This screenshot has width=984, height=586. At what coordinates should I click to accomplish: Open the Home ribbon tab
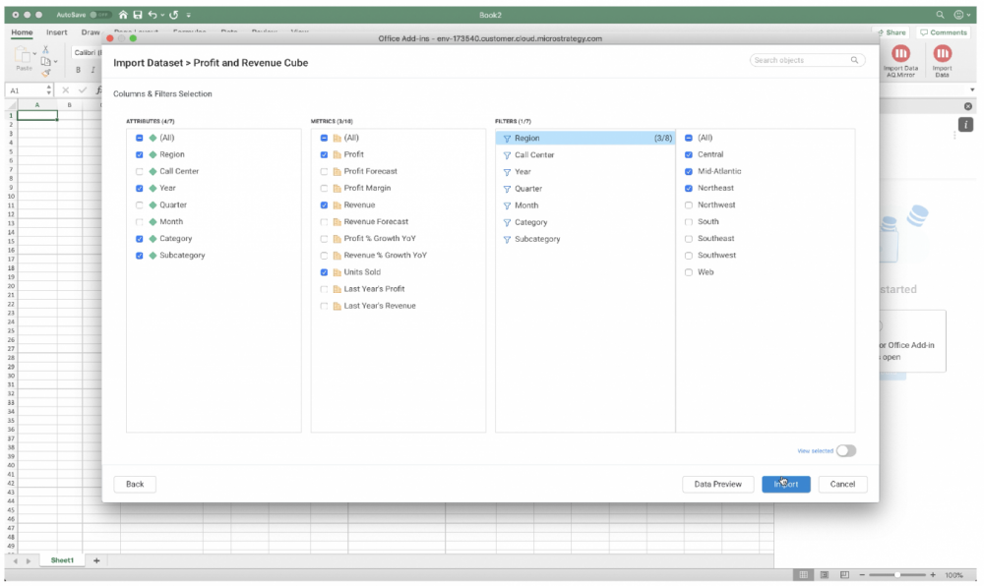point(22,32)
